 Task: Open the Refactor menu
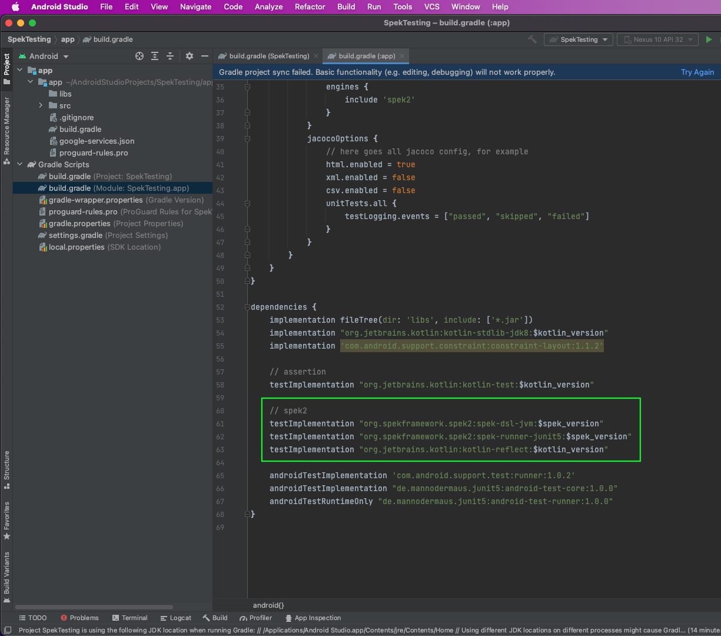310,6
